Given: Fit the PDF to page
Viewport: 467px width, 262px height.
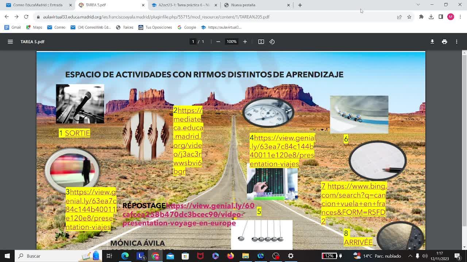Looking at the screenshot, I should (261, 41).
